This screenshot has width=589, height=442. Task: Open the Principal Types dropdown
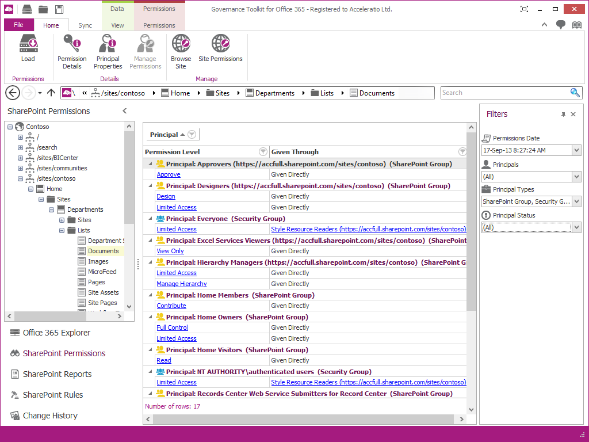tap(576, 201)
